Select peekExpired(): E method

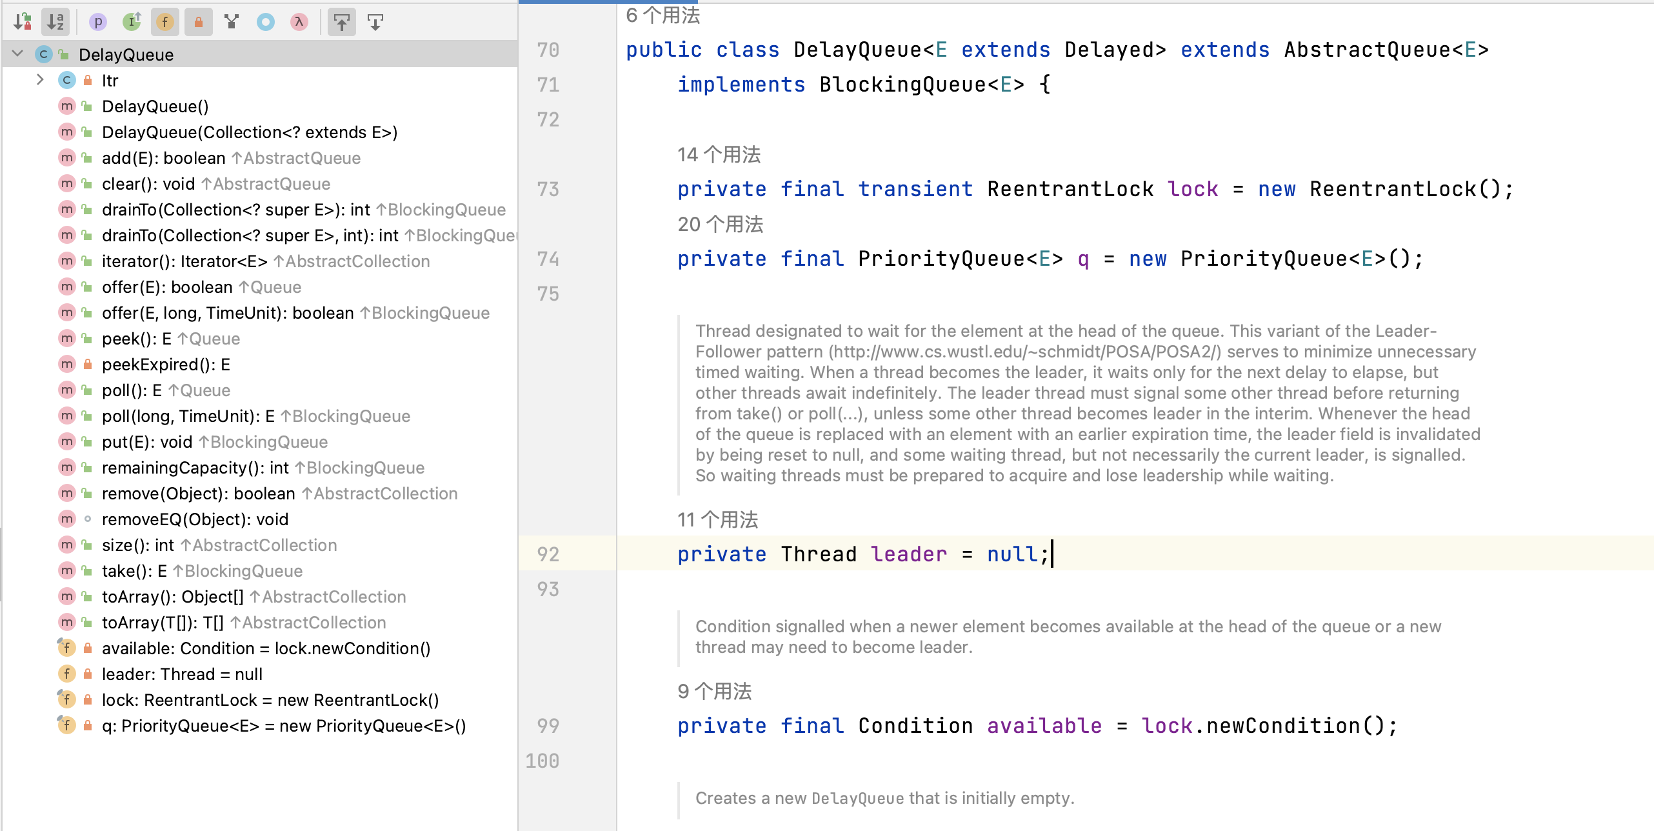pyautogui.click(x=166, y=365)
